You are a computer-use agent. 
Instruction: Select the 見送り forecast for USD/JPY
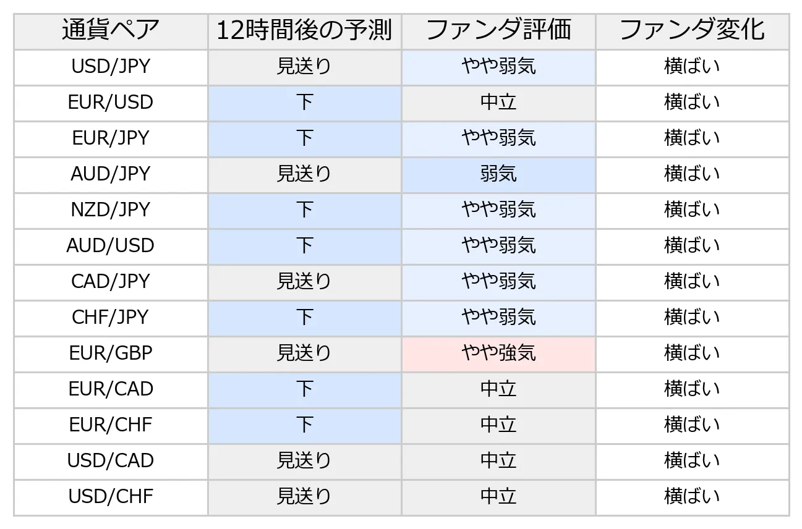pos(304,67)
